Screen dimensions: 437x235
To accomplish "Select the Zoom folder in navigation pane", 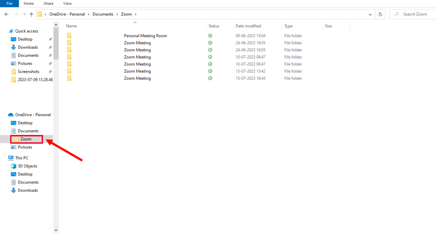I will coord(26,139).
